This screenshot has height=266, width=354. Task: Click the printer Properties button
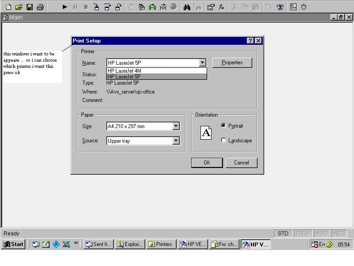(x=232, y=63)
